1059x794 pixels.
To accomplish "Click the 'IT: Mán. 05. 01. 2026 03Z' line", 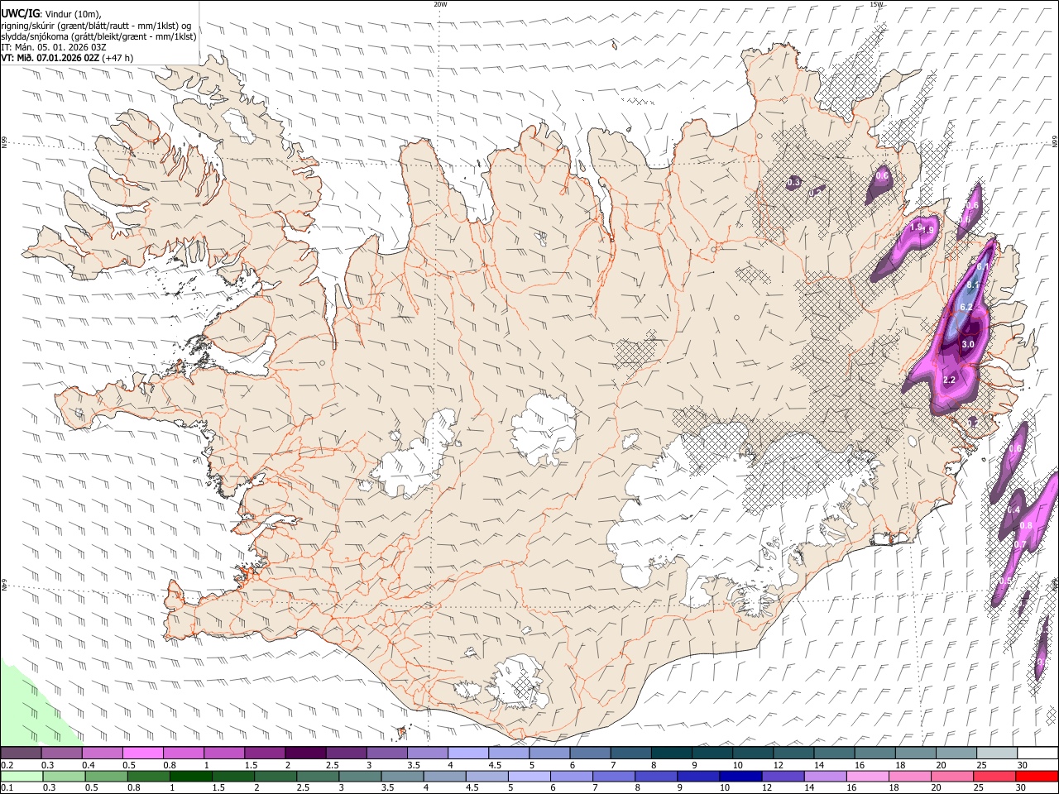I will point(54,47).
